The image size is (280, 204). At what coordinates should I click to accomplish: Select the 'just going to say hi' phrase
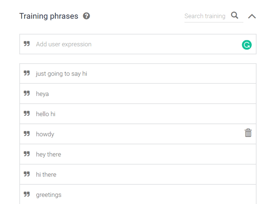click(62, 73)
